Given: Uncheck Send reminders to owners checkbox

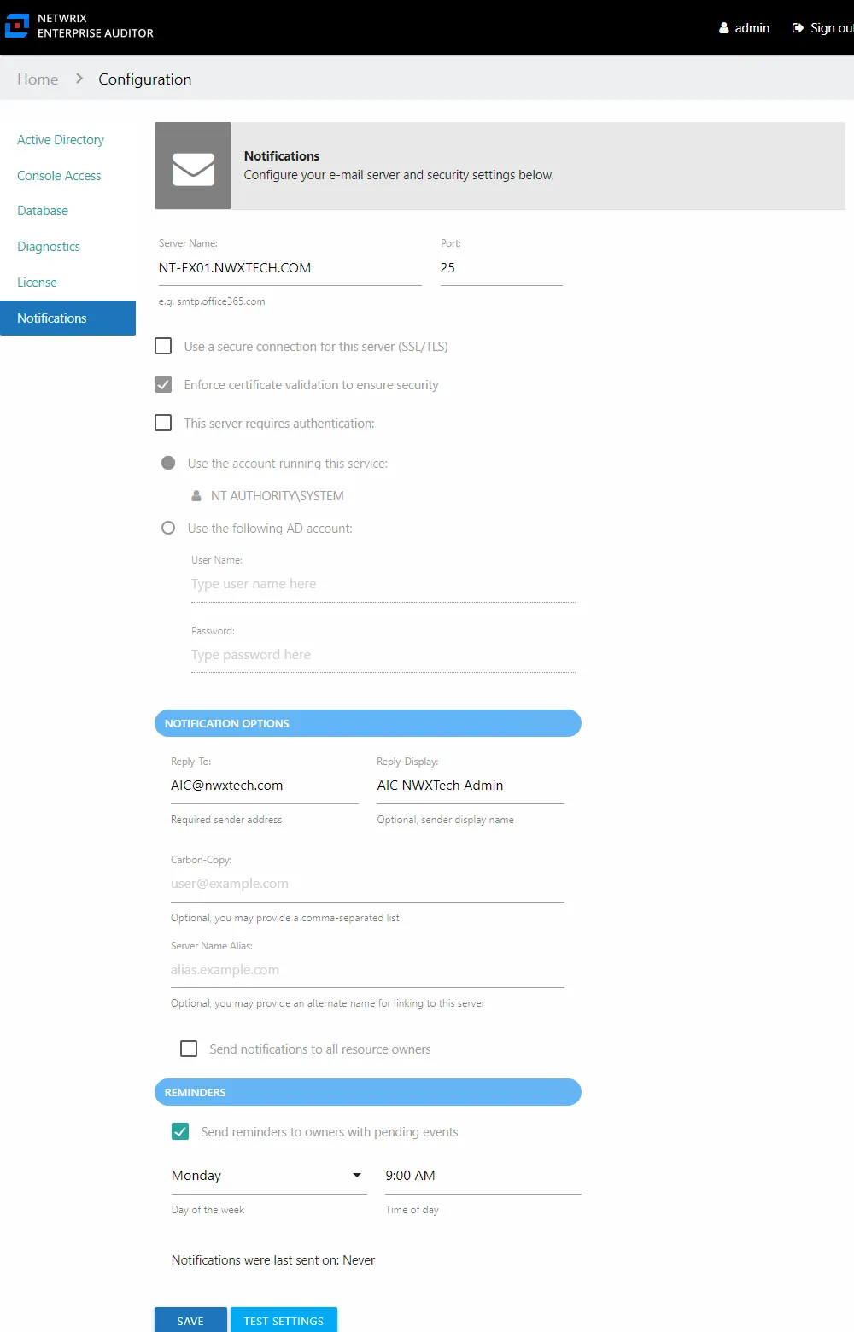Looking at the screenshot, I should (180, 1131).
